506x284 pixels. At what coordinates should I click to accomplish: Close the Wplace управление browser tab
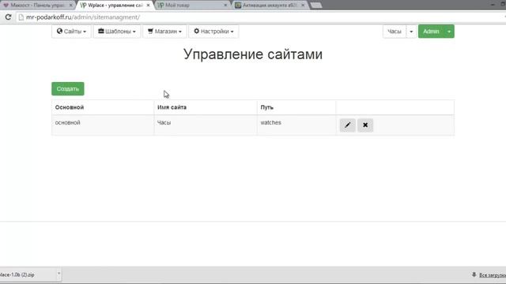tap(148, 6)
